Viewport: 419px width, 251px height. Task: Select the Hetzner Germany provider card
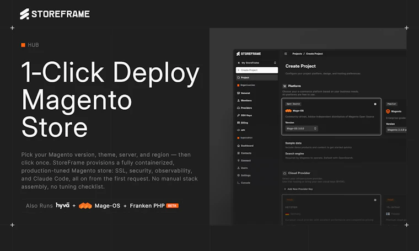[331, 210]
